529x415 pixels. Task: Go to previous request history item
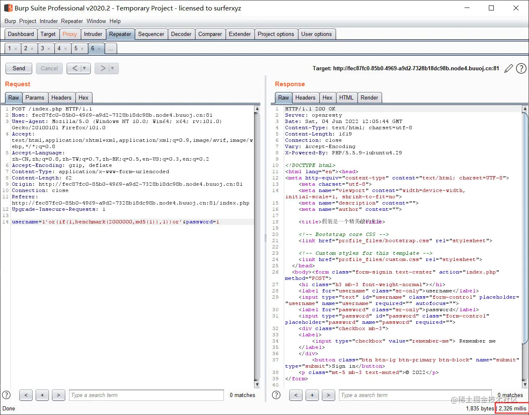coord(74,68)
